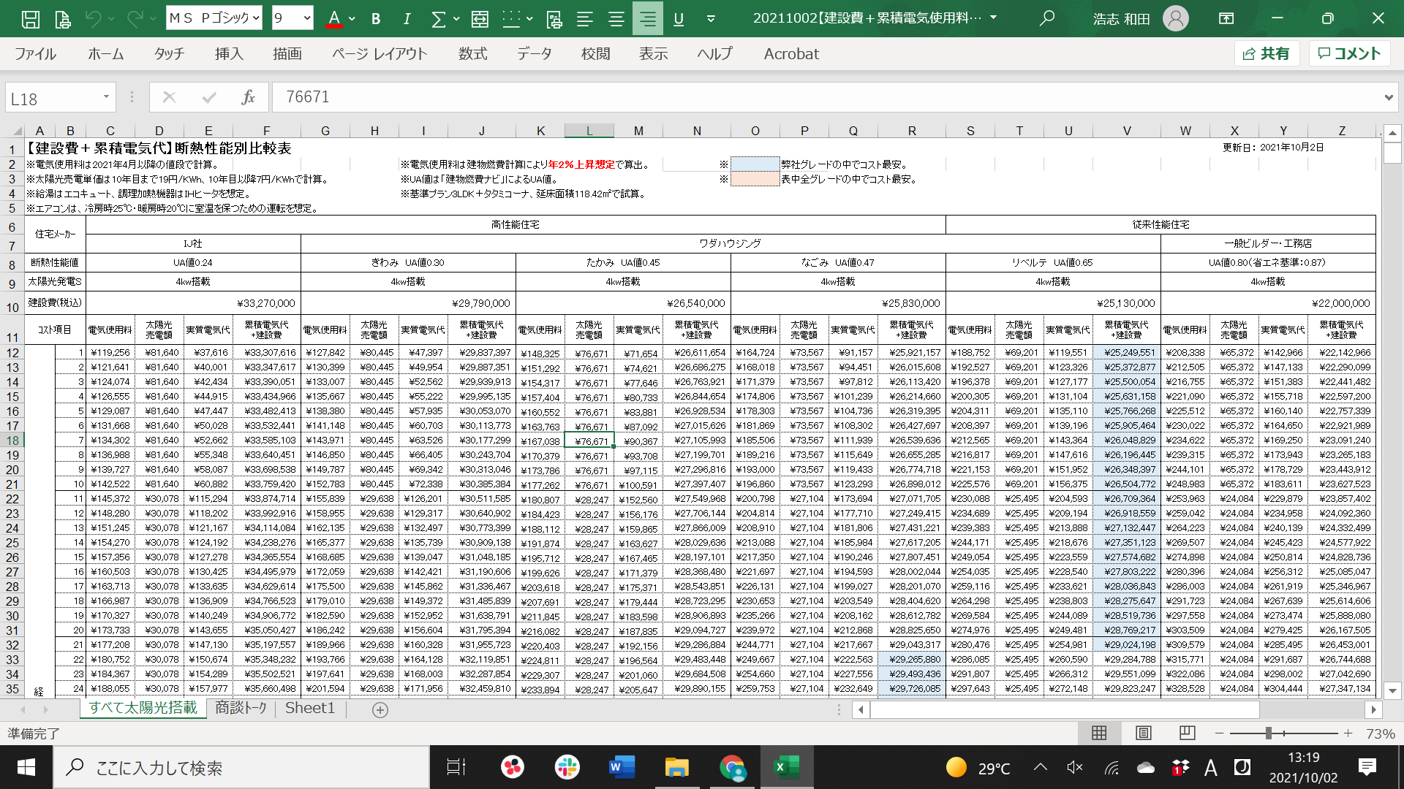Center align cell text

[x=616, y=19]
